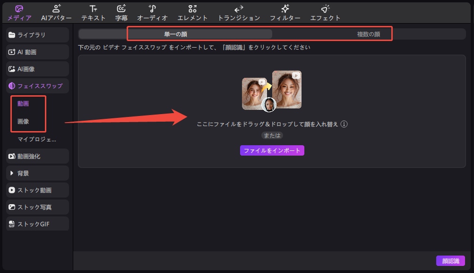Open the エフェクト effects panel
Viewport: 474px width, 273px height.
(x=325, y=9)
